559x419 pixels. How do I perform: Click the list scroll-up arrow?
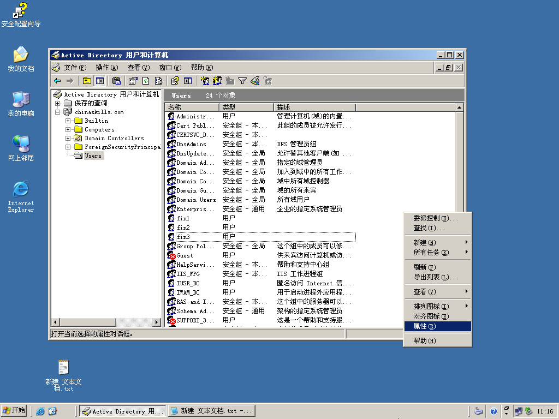[x=460, y=107]
